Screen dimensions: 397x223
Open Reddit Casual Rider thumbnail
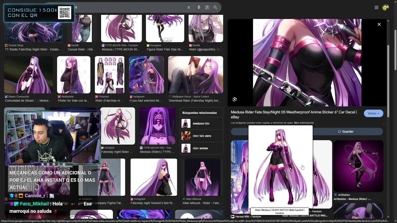click(82, 28)
